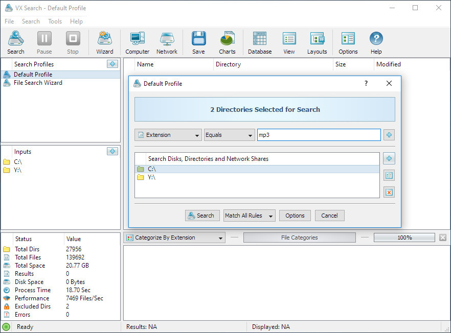451x333 pixels.
Task: Open the Match All Rules dropdown
Action: (250, 216)
